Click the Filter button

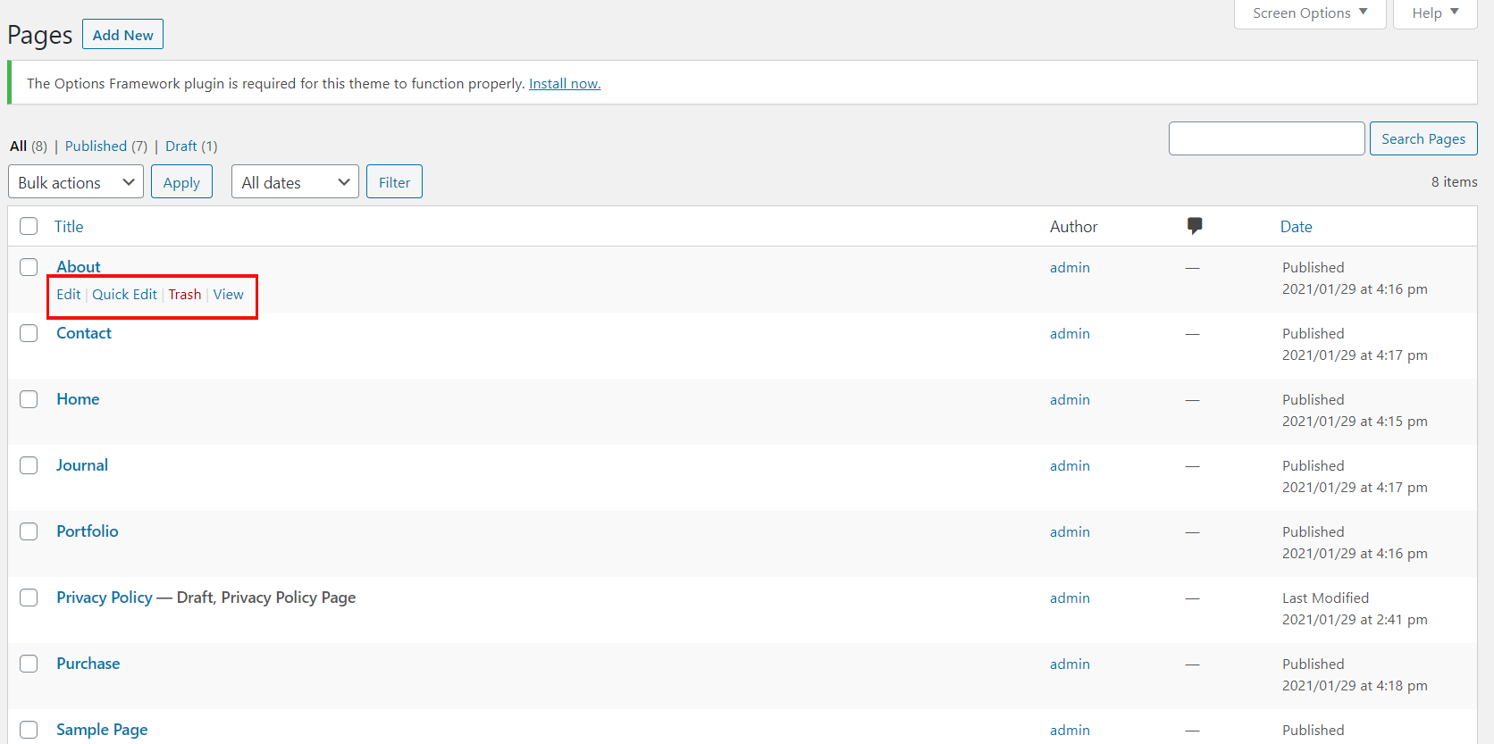pyautogui.click(x=394, y=182)
